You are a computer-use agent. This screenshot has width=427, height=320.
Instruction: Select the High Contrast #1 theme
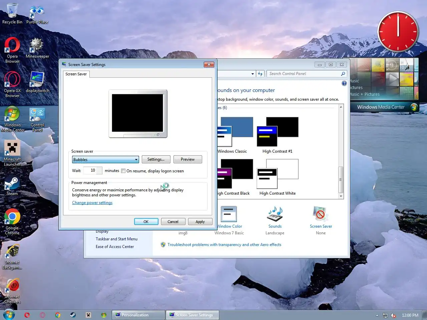click(x=277, y=135)
